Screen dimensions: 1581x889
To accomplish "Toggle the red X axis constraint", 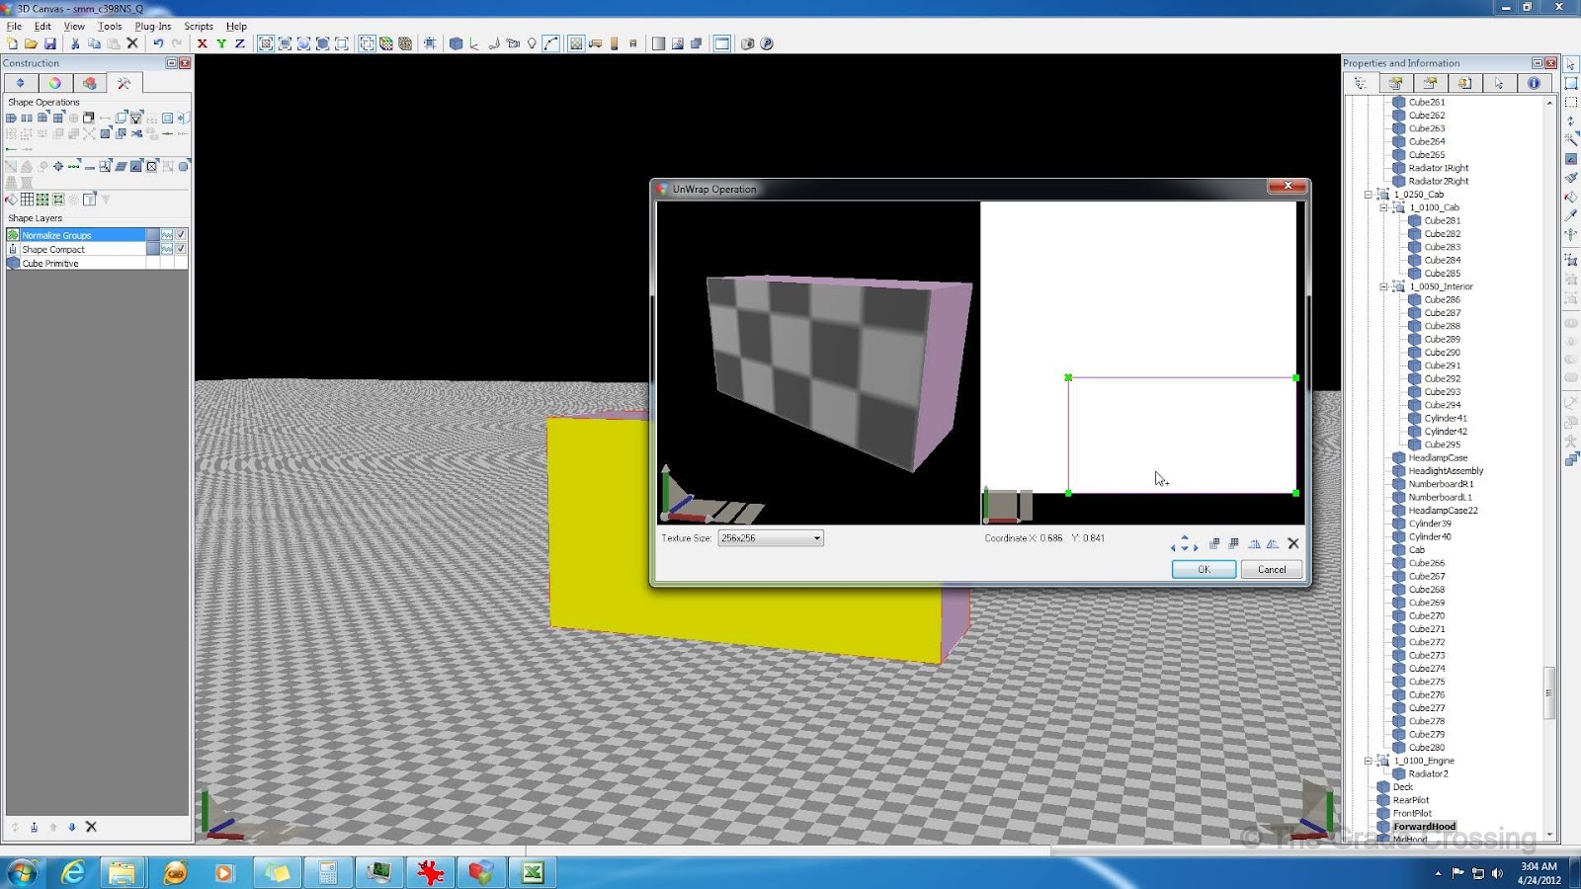I will click(203, 43).
